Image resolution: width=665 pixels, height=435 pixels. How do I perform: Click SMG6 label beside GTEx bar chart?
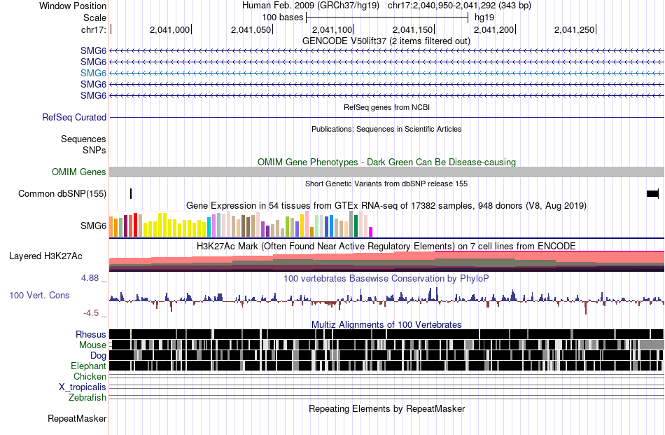click(93, 226)
